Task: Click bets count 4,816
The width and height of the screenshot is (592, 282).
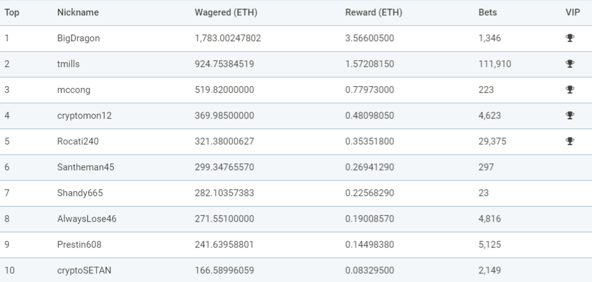Action: [490, 219]
